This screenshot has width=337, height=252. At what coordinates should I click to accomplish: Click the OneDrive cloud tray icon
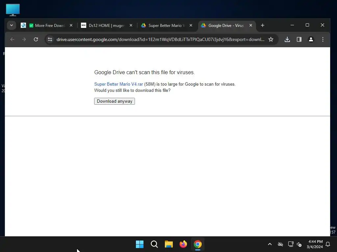click(280, 244)
